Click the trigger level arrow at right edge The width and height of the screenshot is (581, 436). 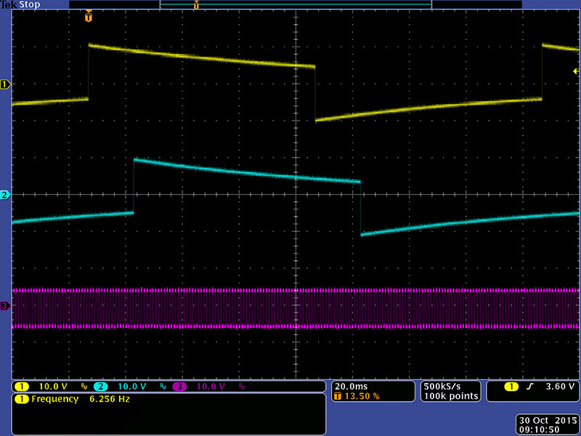point(575,71)
